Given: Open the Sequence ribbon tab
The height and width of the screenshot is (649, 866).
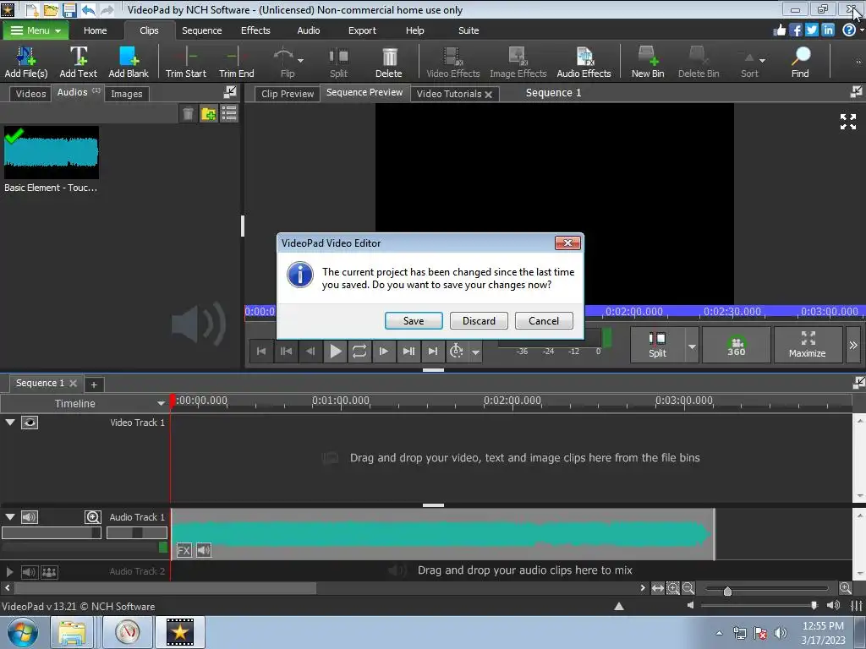Looking at the screenshot, I should [201, 30].
